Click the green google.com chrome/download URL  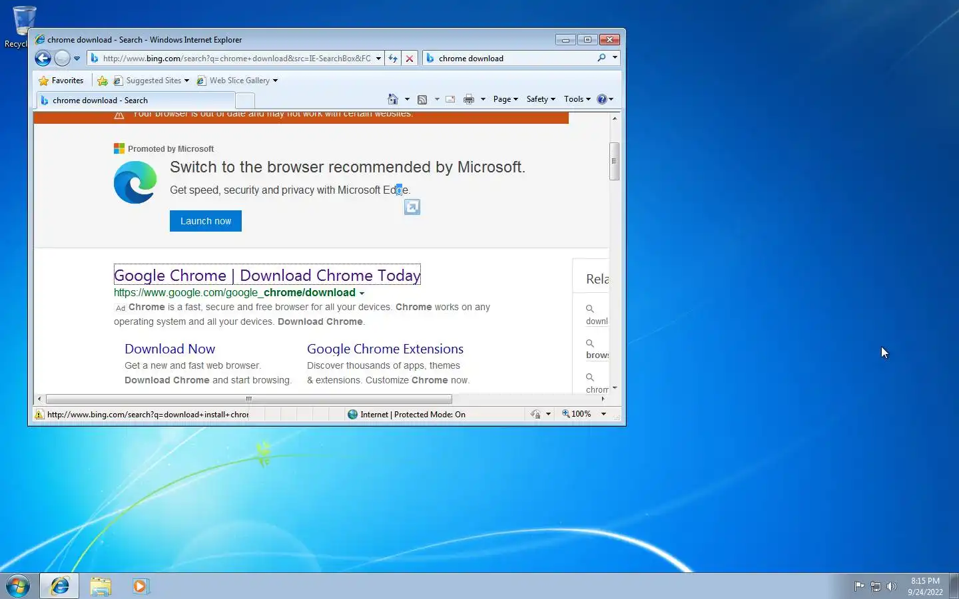point(234,292)
